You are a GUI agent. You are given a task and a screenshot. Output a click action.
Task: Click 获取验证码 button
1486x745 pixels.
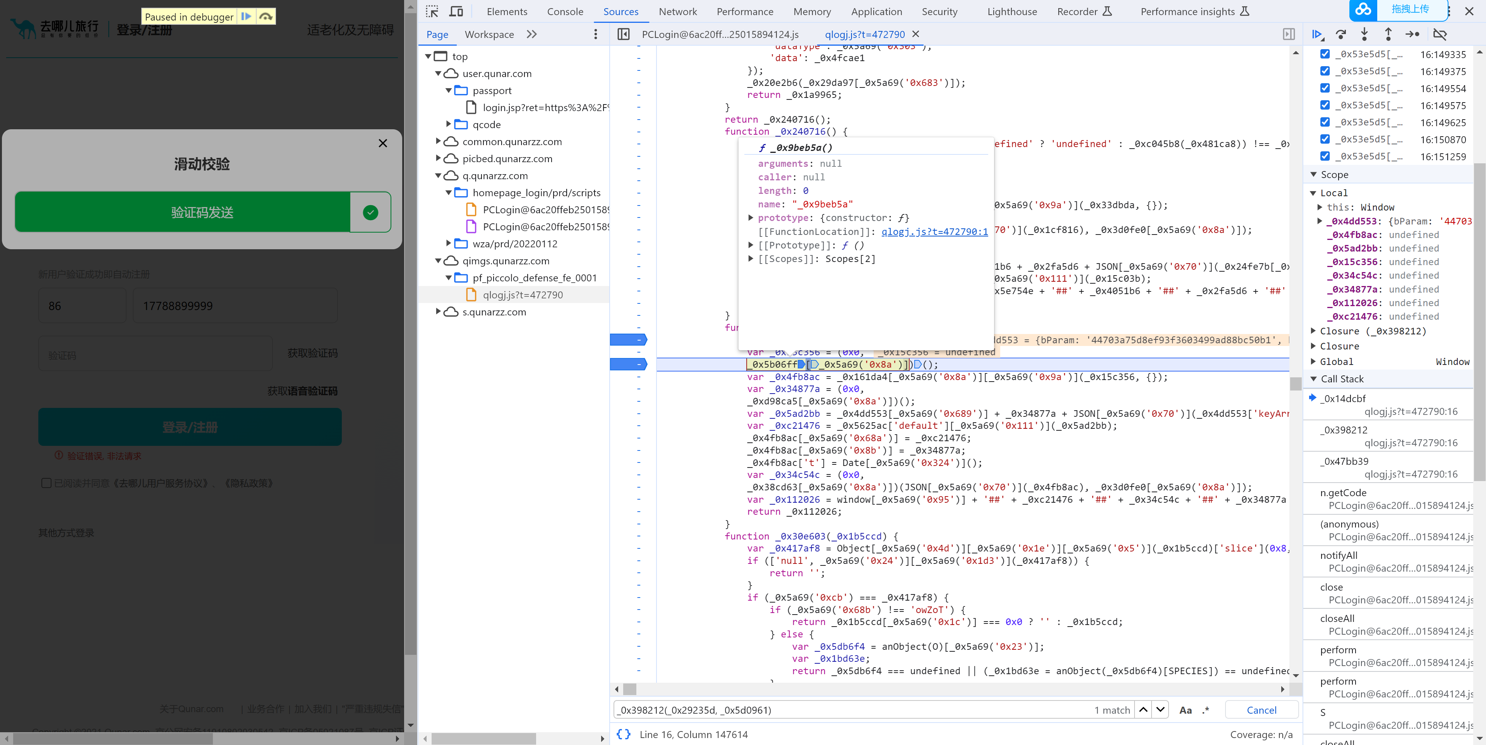tap(312, 353)
